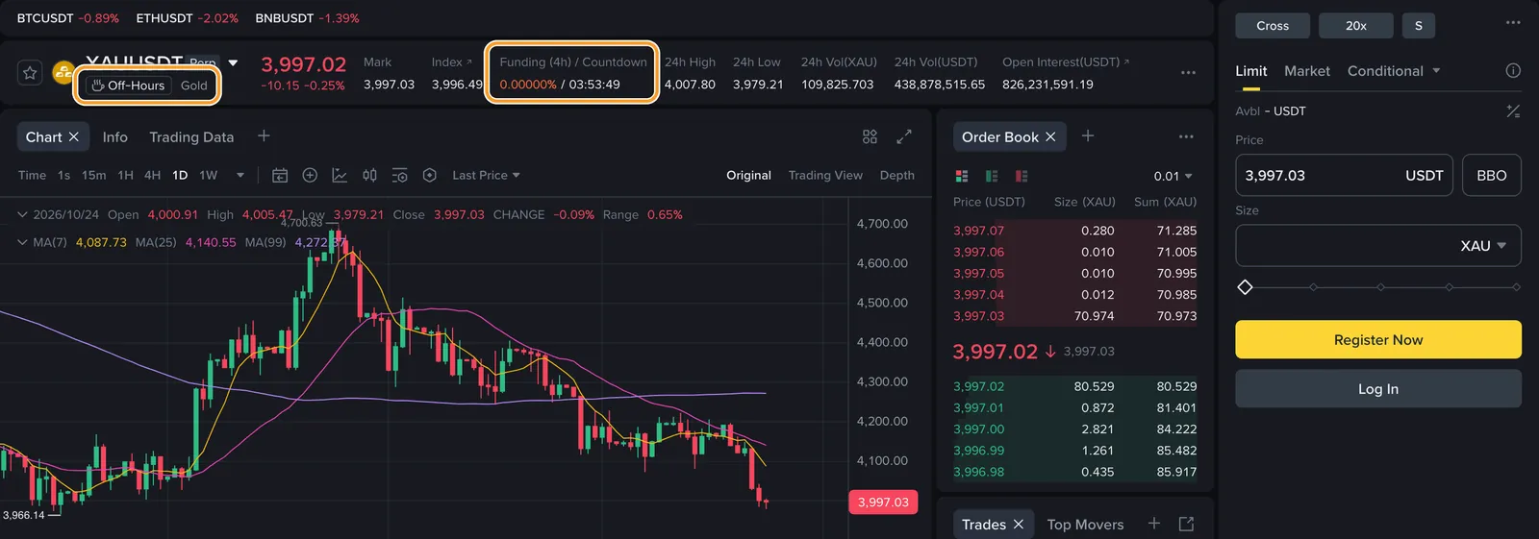This screenshot has width=1539, height=539.
Task: Collapse the MA indicators row
Action: pyautogui.click(x=22, y=242)
